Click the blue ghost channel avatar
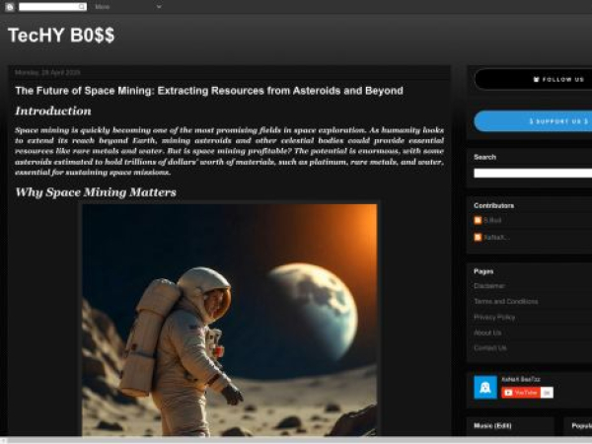592x444 pixels. pos(484,387)
